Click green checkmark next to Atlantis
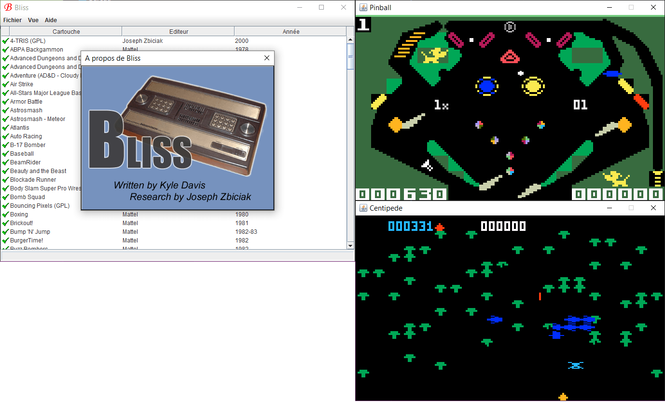665x402 pixels. [x=6, y=128]
